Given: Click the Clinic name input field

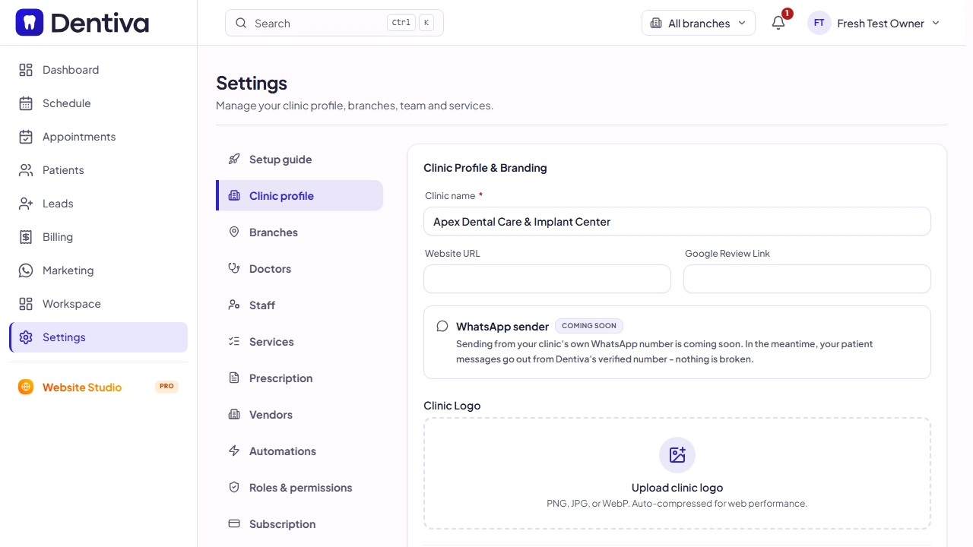Looking at the screenshot, I should click(677, 221).
